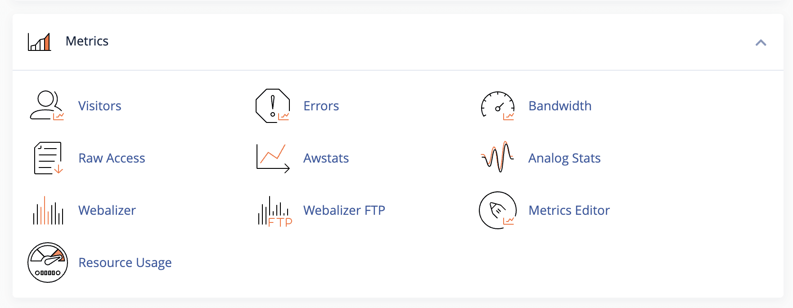Click the Awstats line chart icon
Image resolution: width=793 pixels, height=308 pixels.
pos(273,158)
